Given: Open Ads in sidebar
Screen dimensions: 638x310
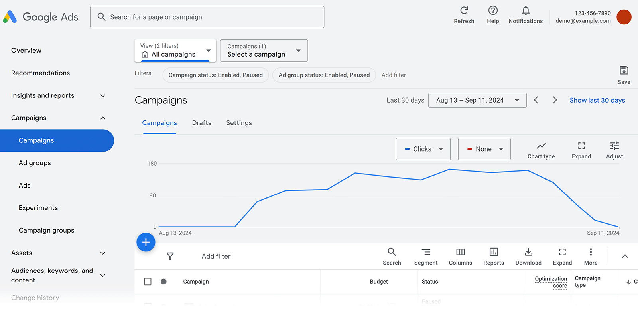Looking at the screenshot, I should (25, 186).
